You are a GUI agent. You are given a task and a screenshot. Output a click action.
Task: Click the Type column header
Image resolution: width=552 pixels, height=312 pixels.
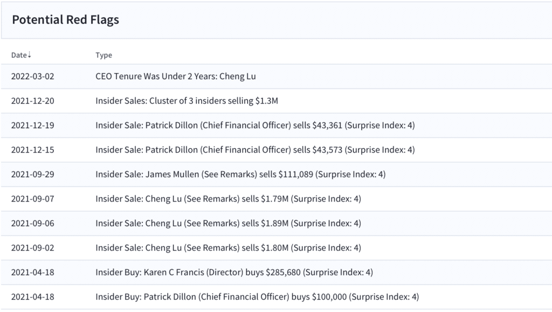[104, 55]
